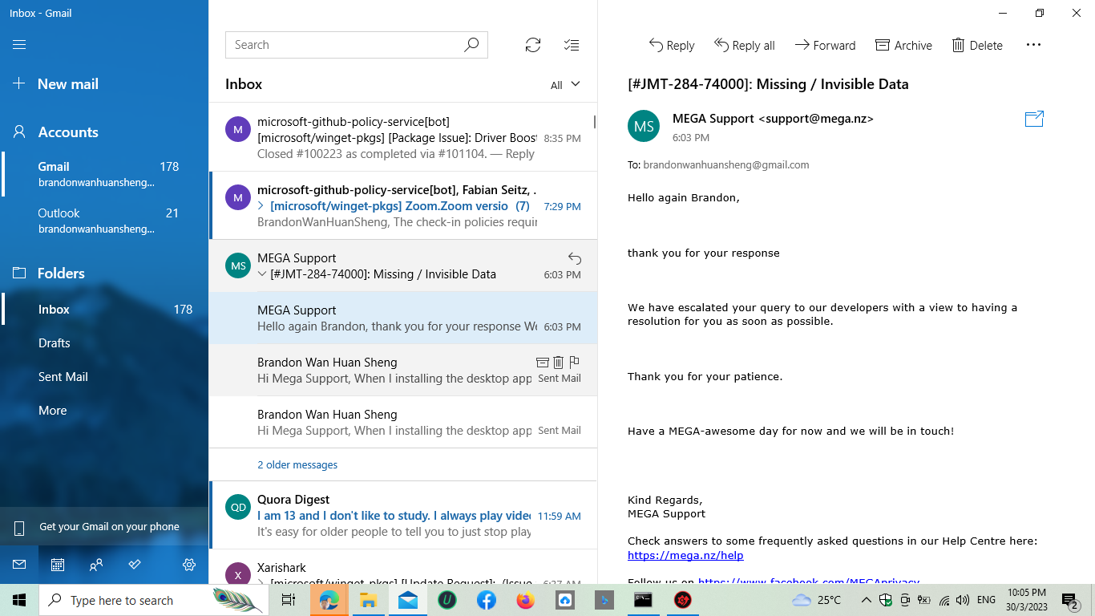Flag the Brandon Wan Huan Sheng message
This screenshot has height=616, width=1095.
click(574, 363)
